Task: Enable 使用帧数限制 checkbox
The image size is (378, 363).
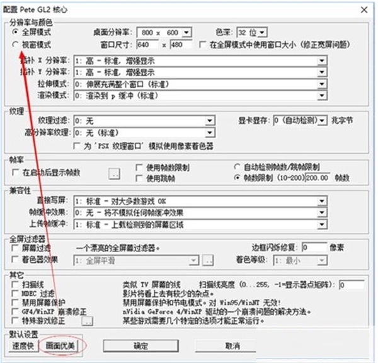Action: click(x=140, y=168)
